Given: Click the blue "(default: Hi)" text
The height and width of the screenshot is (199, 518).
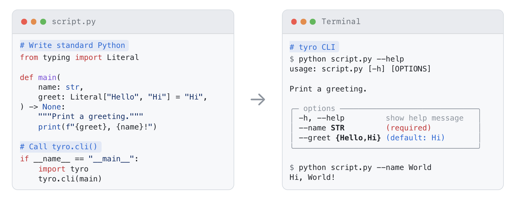Looking at the screenshot, I should tap(415, 138).
